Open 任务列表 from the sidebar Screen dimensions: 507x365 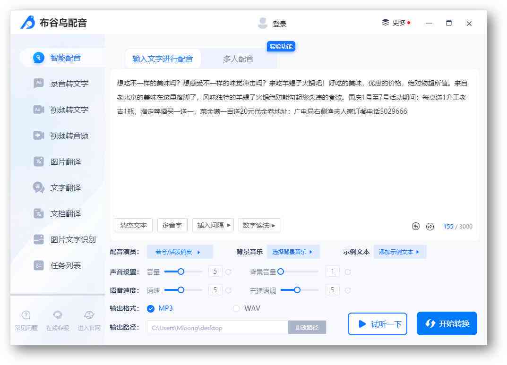tap(65, 265)
